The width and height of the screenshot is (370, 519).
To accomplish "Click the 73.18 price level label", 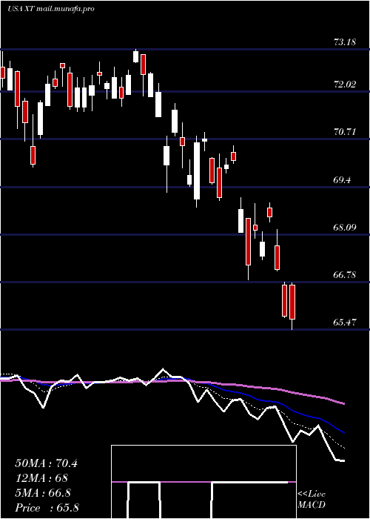I will 345,42.
